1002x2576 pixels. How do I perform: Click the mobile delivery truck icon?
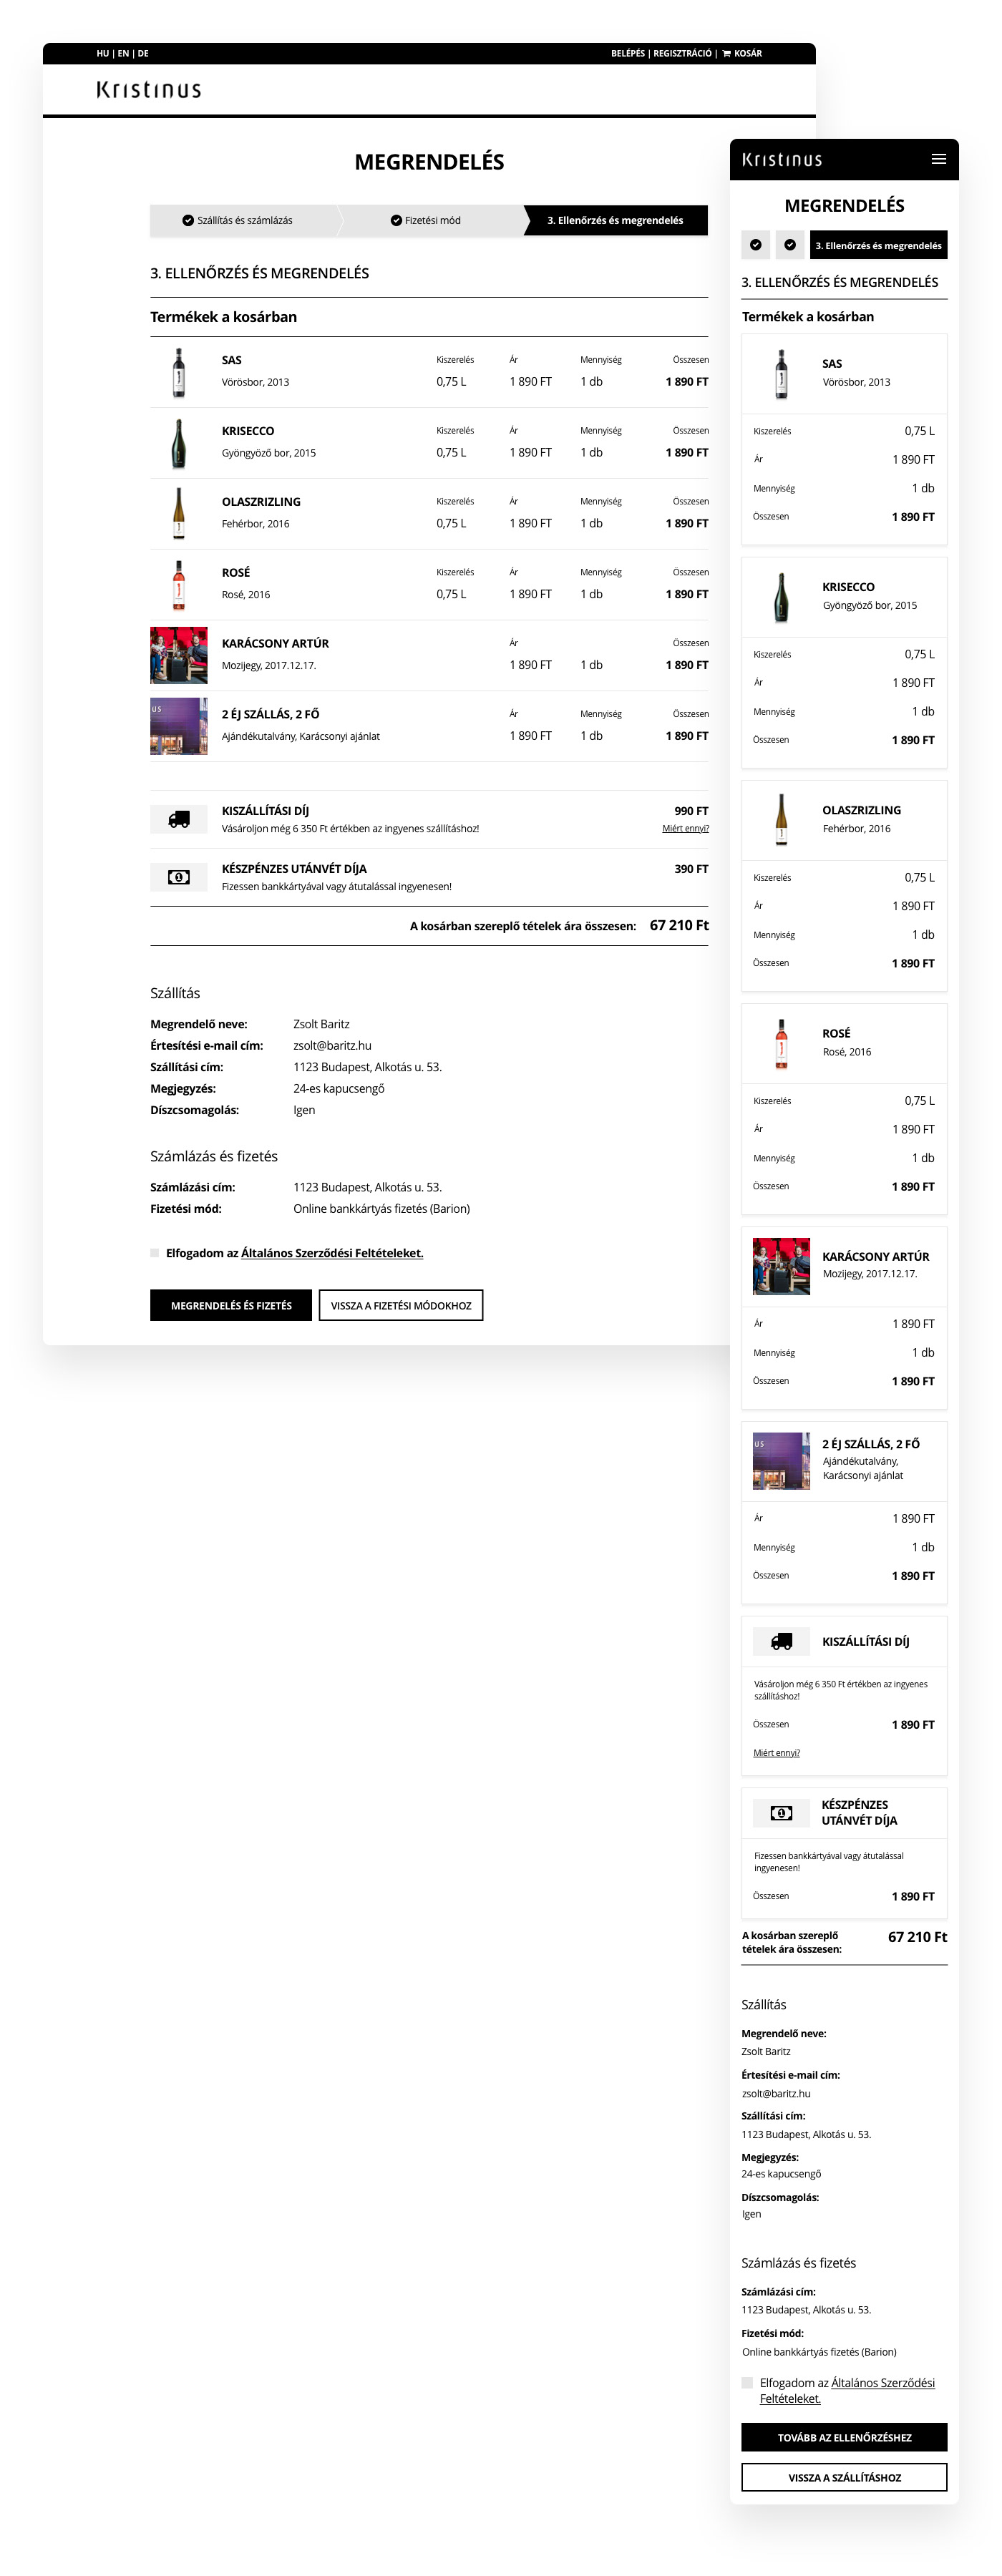pyautogui.click(x=781, y=1641)
